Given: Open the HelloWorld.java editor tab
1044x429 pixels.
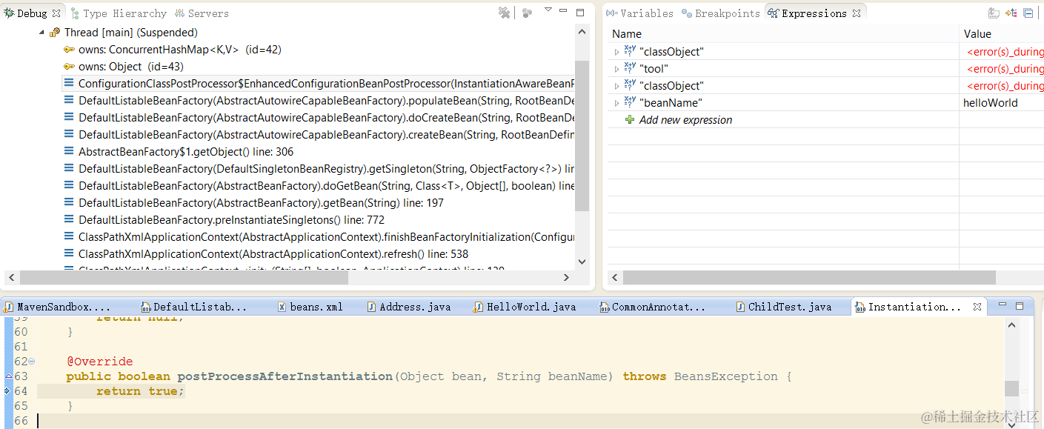Looking at the screenshot, I should 524,307.
